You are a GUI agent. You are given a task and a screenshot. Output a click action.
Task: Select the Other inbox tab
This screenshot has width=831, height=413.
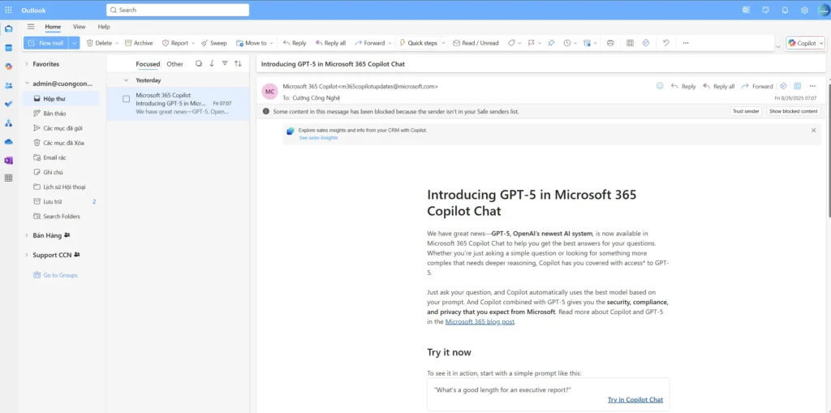click(175, 64)
